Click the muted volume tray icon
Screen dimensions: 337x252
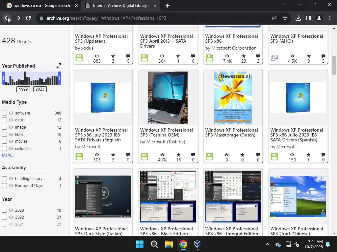tap(297, 244)
